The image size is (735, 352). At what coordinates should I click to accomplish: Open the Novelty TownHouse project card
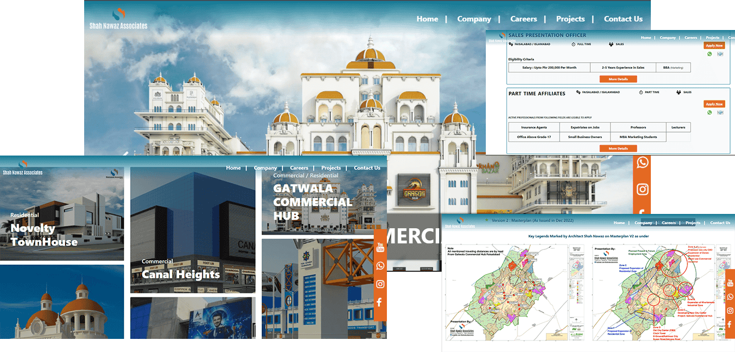pyautogui.click(x=62, y=214)
